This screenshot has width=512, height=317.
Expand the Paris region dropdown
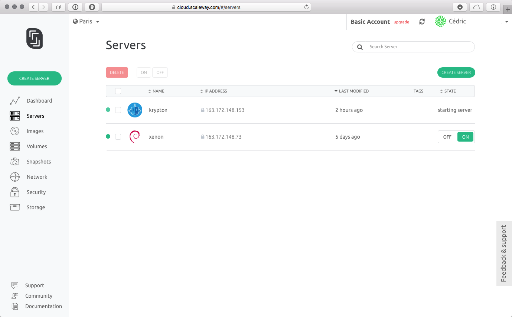(86, 22)
